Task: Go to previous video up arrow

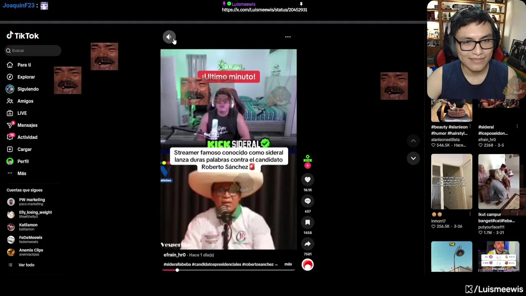Action: 413,141
